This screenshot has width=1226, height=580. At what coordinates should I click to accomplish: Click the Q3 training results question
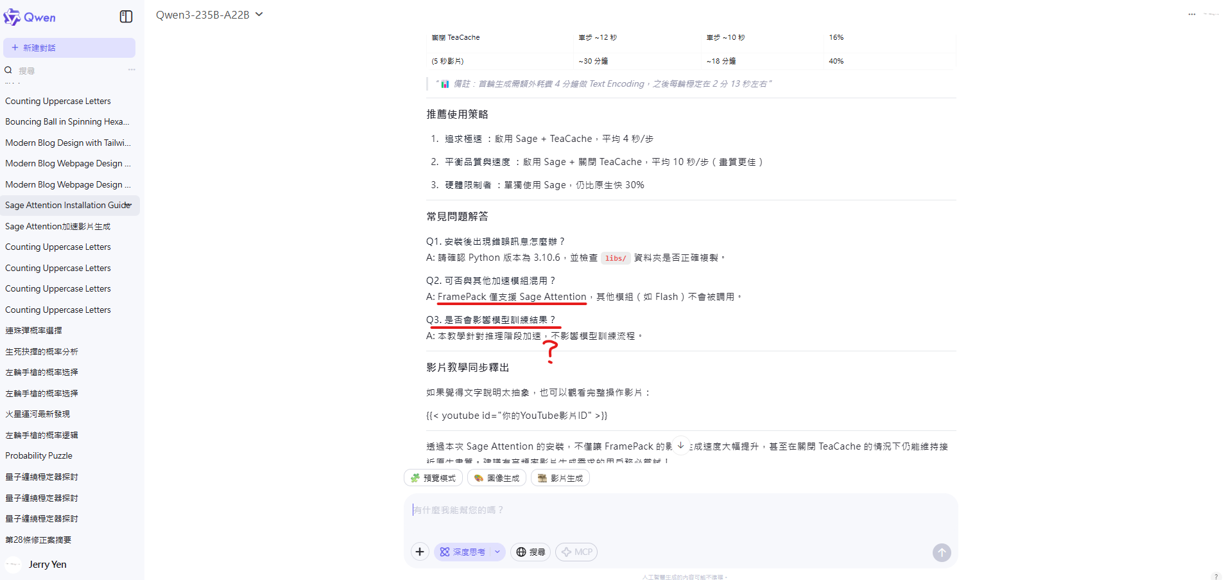491,320
